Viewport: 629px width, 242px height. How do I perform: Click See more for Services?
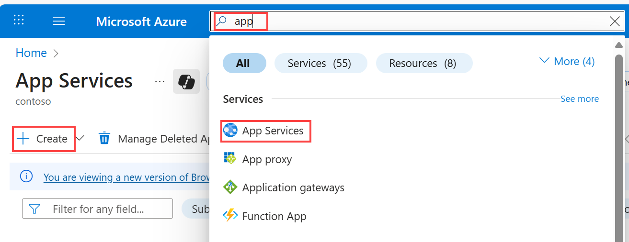[x=580, y=99]
